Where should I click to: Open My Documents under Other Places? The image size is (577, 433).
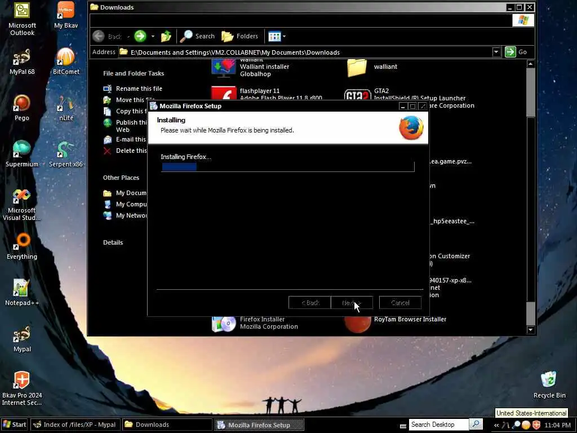[125, 193]
